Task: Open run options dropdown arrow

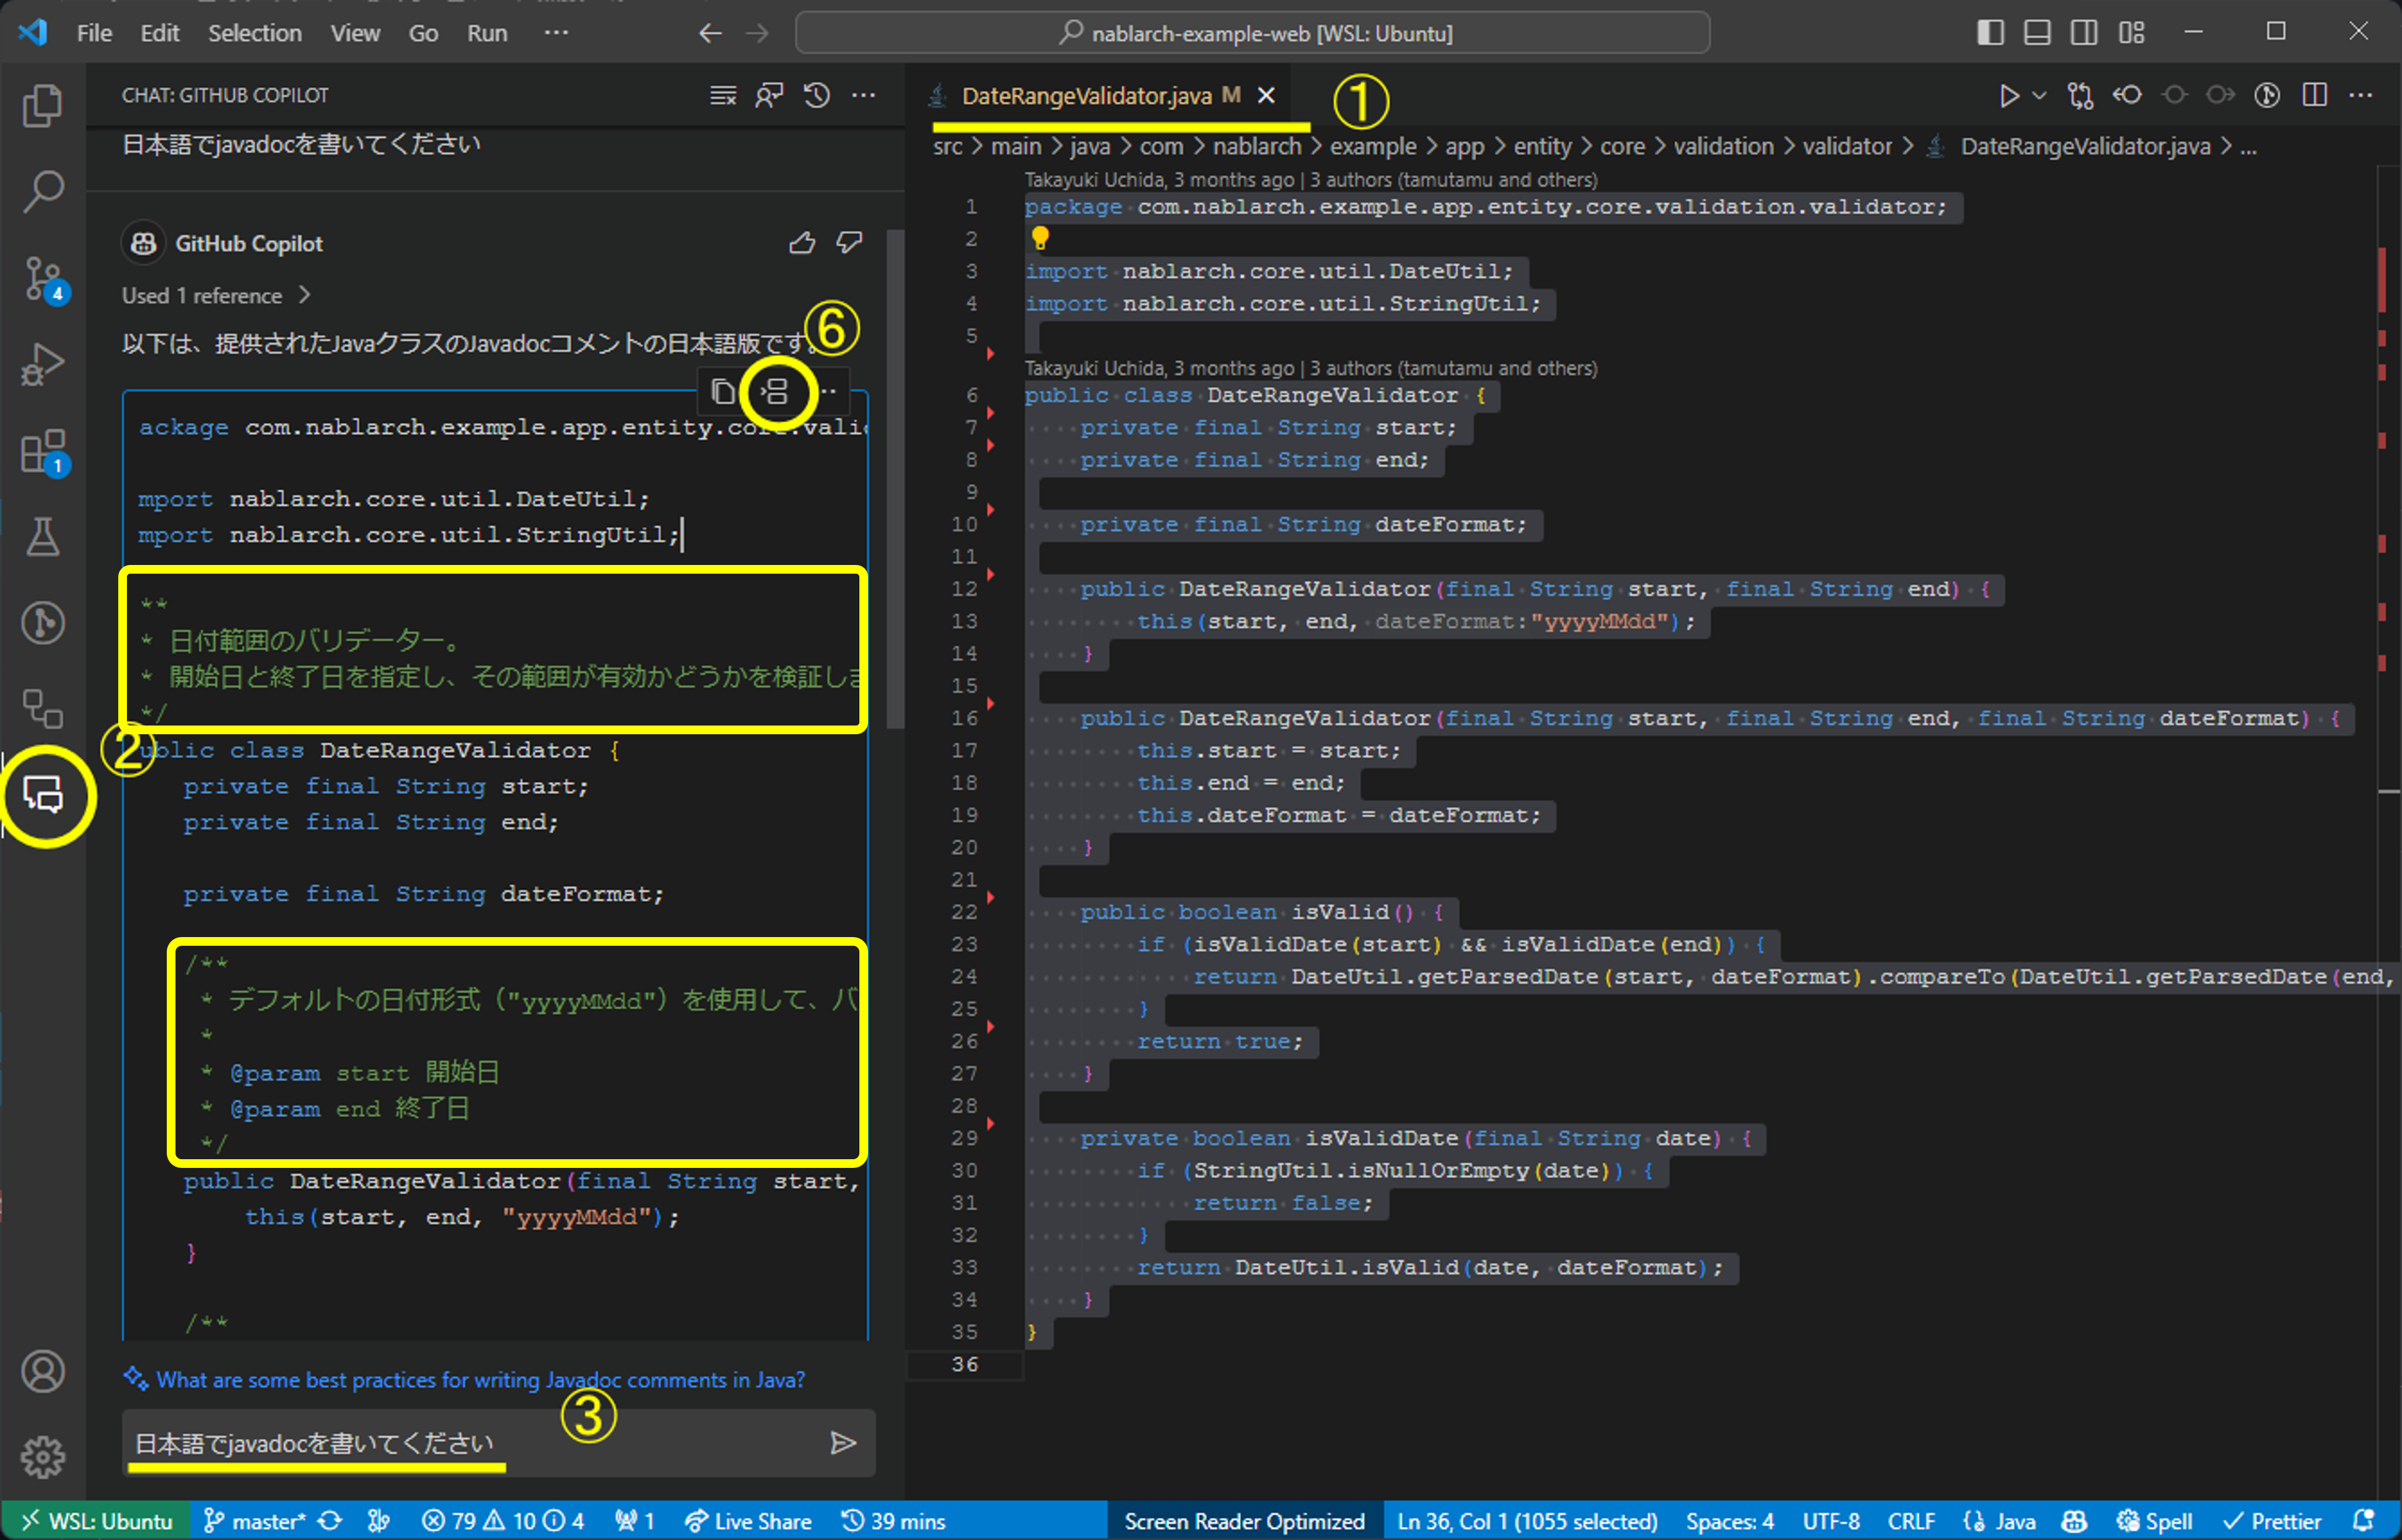Action: (2040, 95)
